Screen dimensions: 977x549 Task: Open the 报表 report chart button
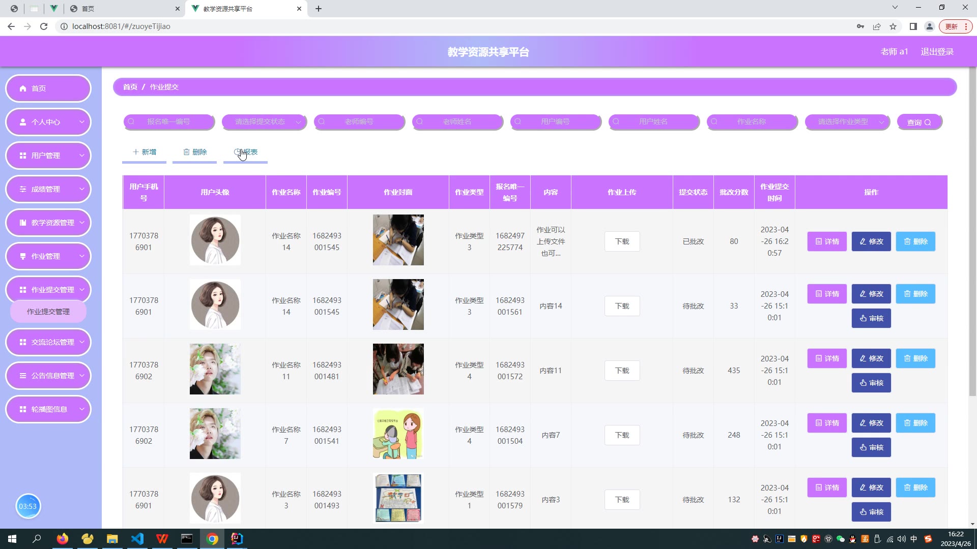click(x=246, y=152)
